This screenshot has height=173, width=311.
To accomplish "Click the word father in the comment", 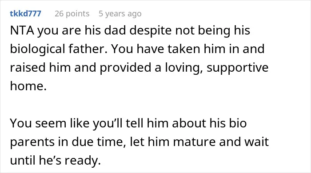I will (x=88, y=49).
